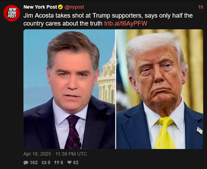View the 9 retweets count
Viewport: 207px width, 169px height.
49,162
